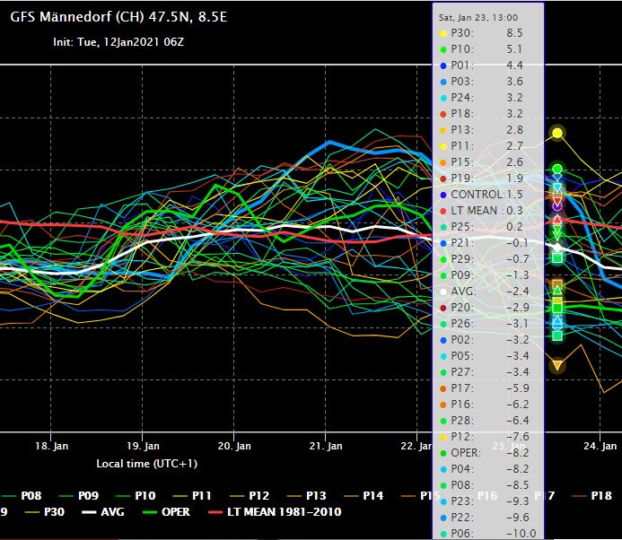Click the 18. Jan x-axis label
The image size is (622, 540).
coord(51,445)
